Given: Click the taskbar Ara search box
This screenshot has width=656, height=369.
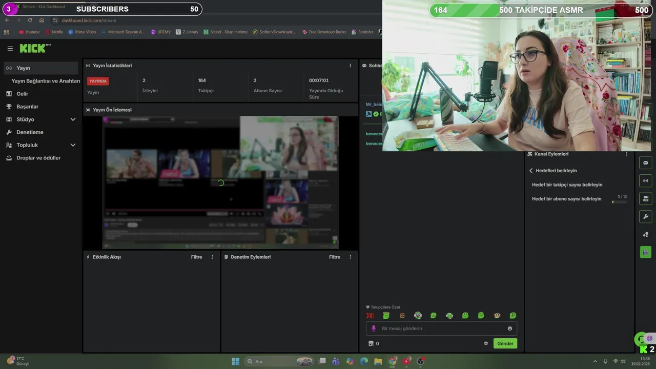Looking at the screenshot, I should [x=279, y=361].
